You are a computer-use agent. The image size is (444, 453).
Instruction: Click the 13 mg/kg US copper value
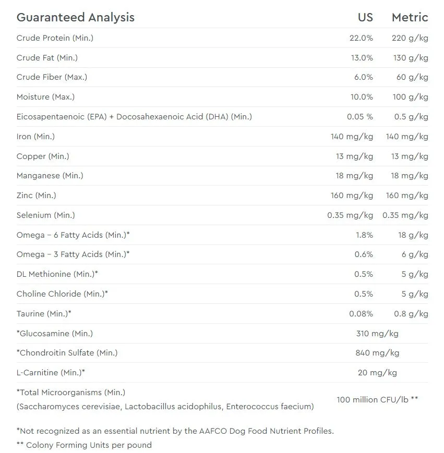(354, 156)
